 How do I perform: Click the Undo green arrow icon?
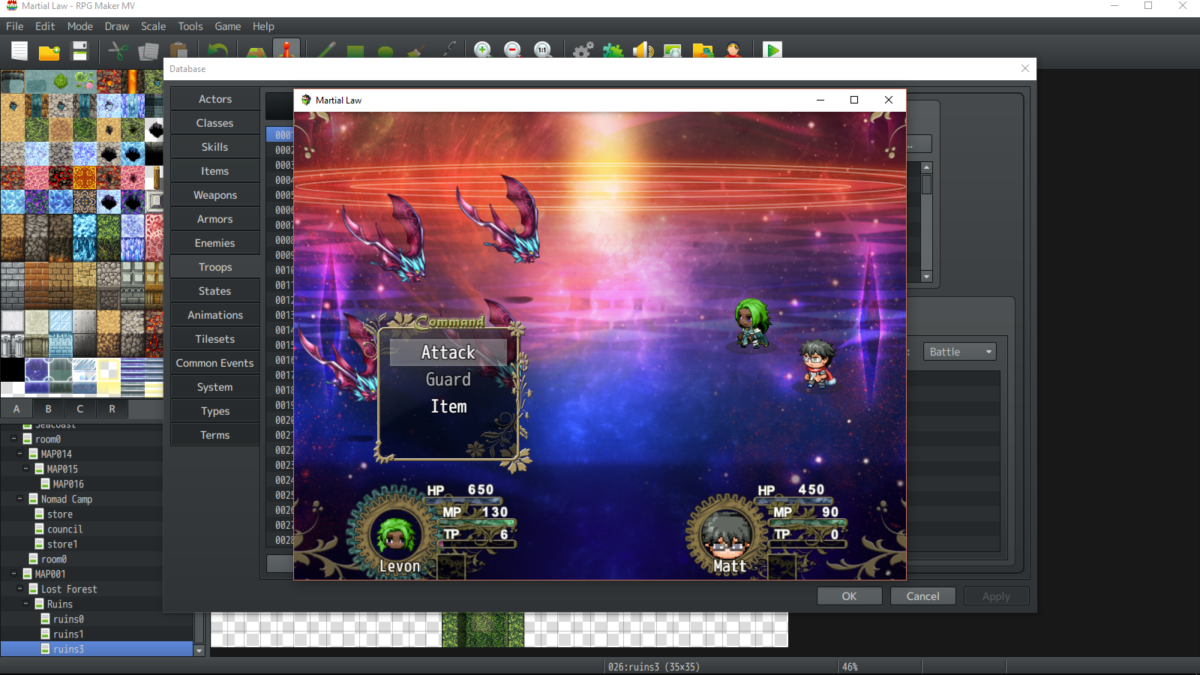point(217,51)
